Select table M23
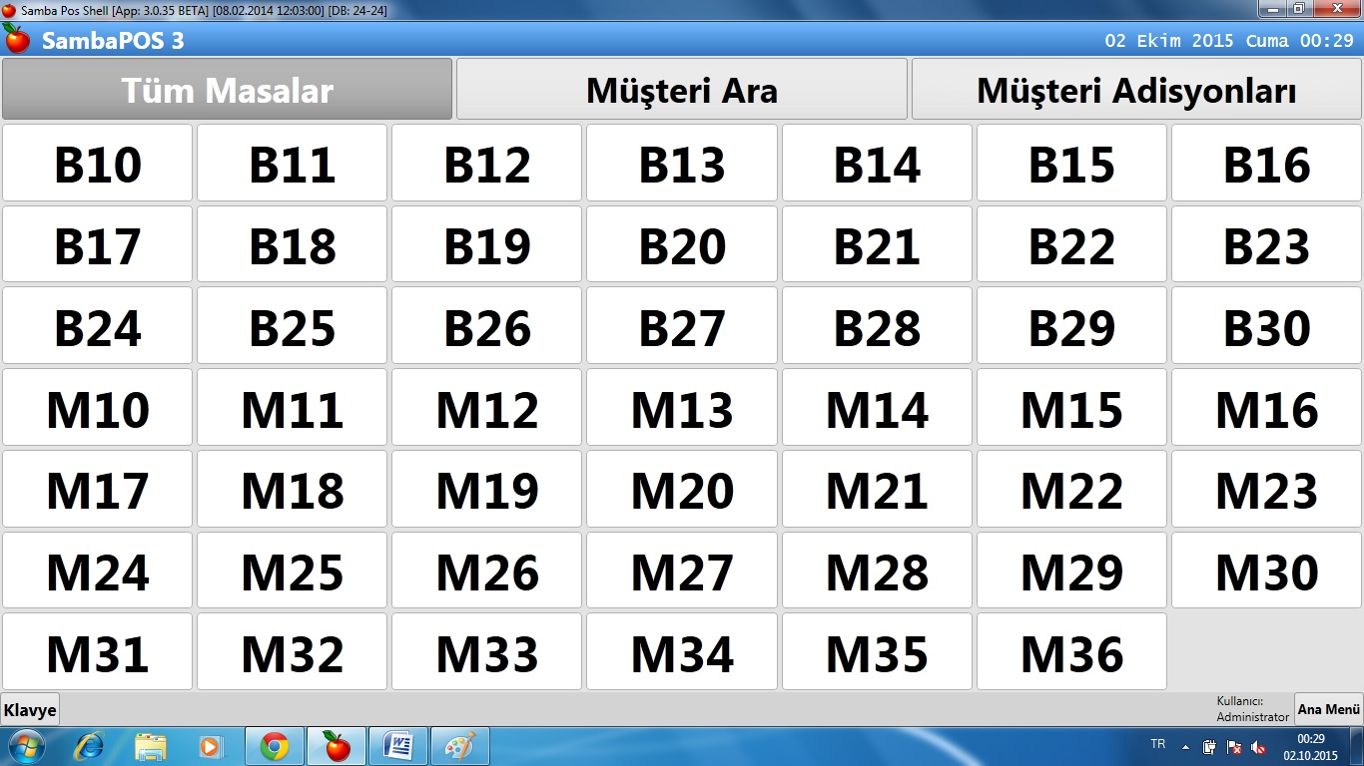 1266,489
